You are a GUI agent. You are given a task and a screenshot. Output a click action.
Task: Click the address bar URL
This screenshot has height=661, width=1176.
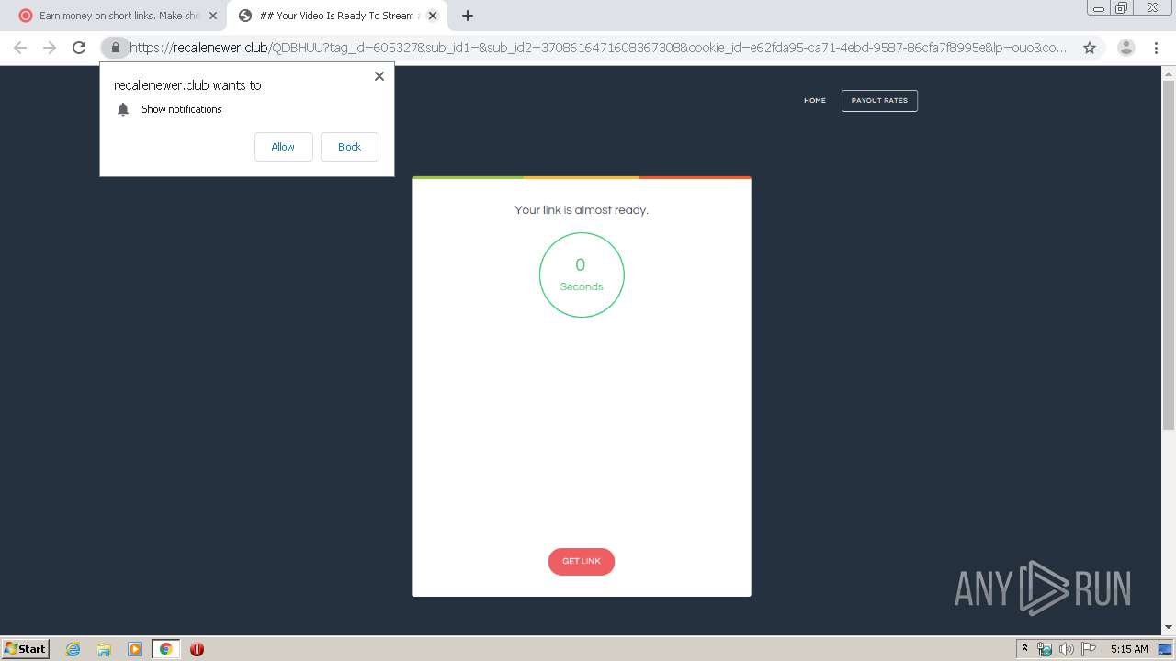tap(598, 48)
